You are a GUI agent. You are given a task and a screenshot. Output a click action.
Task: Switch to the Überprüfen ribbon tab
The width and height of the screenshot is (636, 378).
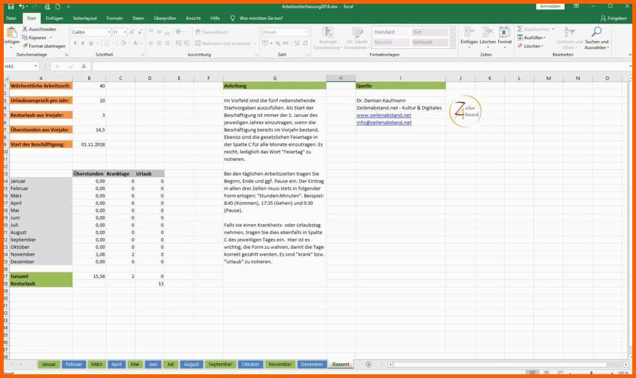[x=165, y=18]
